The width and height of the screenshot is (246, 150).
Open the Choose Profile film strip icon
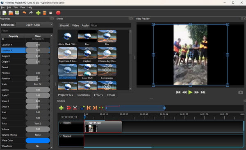pos(45,13)
